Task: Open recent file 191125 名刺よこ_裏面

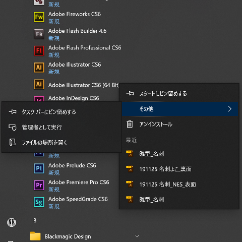Action: [x=179, y=169]
